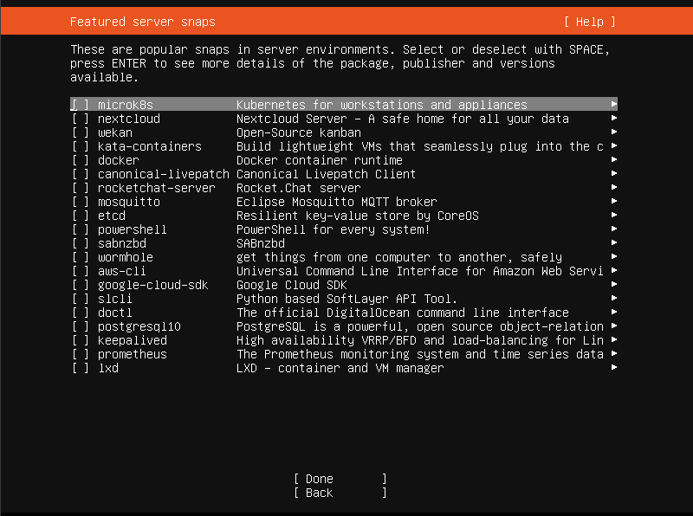
Task: Expand the etcd row arrow
Action: [614, 215]
